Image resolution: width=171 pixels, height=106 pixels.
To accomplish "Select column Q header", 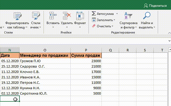I will (x=110, y=50).
